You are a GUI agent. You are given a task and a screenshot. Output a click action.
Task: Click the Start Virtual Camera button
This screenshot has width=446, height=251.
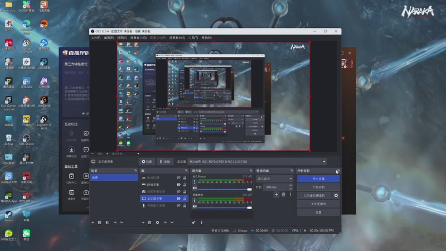(x=314, y=196)
